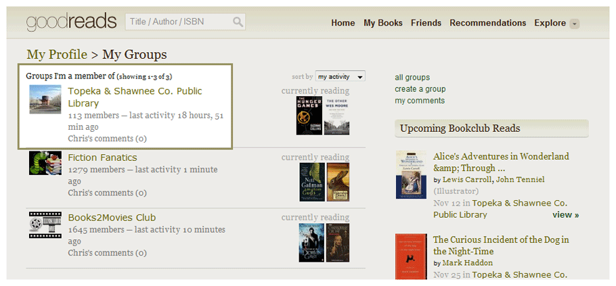
Task: Click currently reading label in Fiction Fanatics row
Action: tap(315, 158)
